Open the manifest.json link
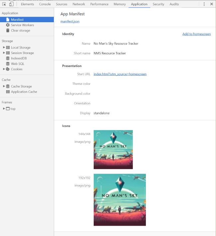216x236 pixels. pos(70,22)
